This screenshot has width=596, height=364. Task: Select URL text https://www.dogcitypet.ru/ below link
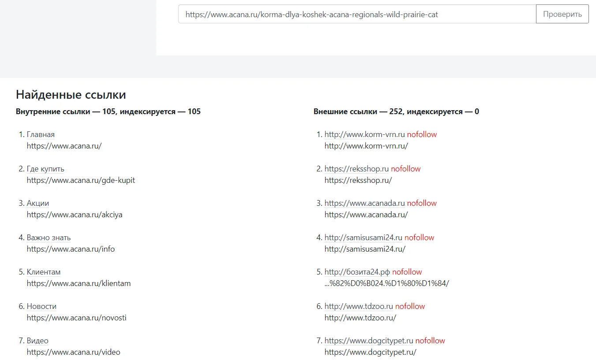371,352
